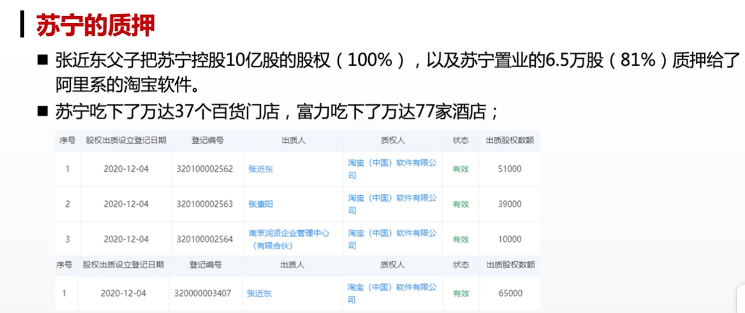
Task: Select registration number 320100002563
Action: click(205, 204)
